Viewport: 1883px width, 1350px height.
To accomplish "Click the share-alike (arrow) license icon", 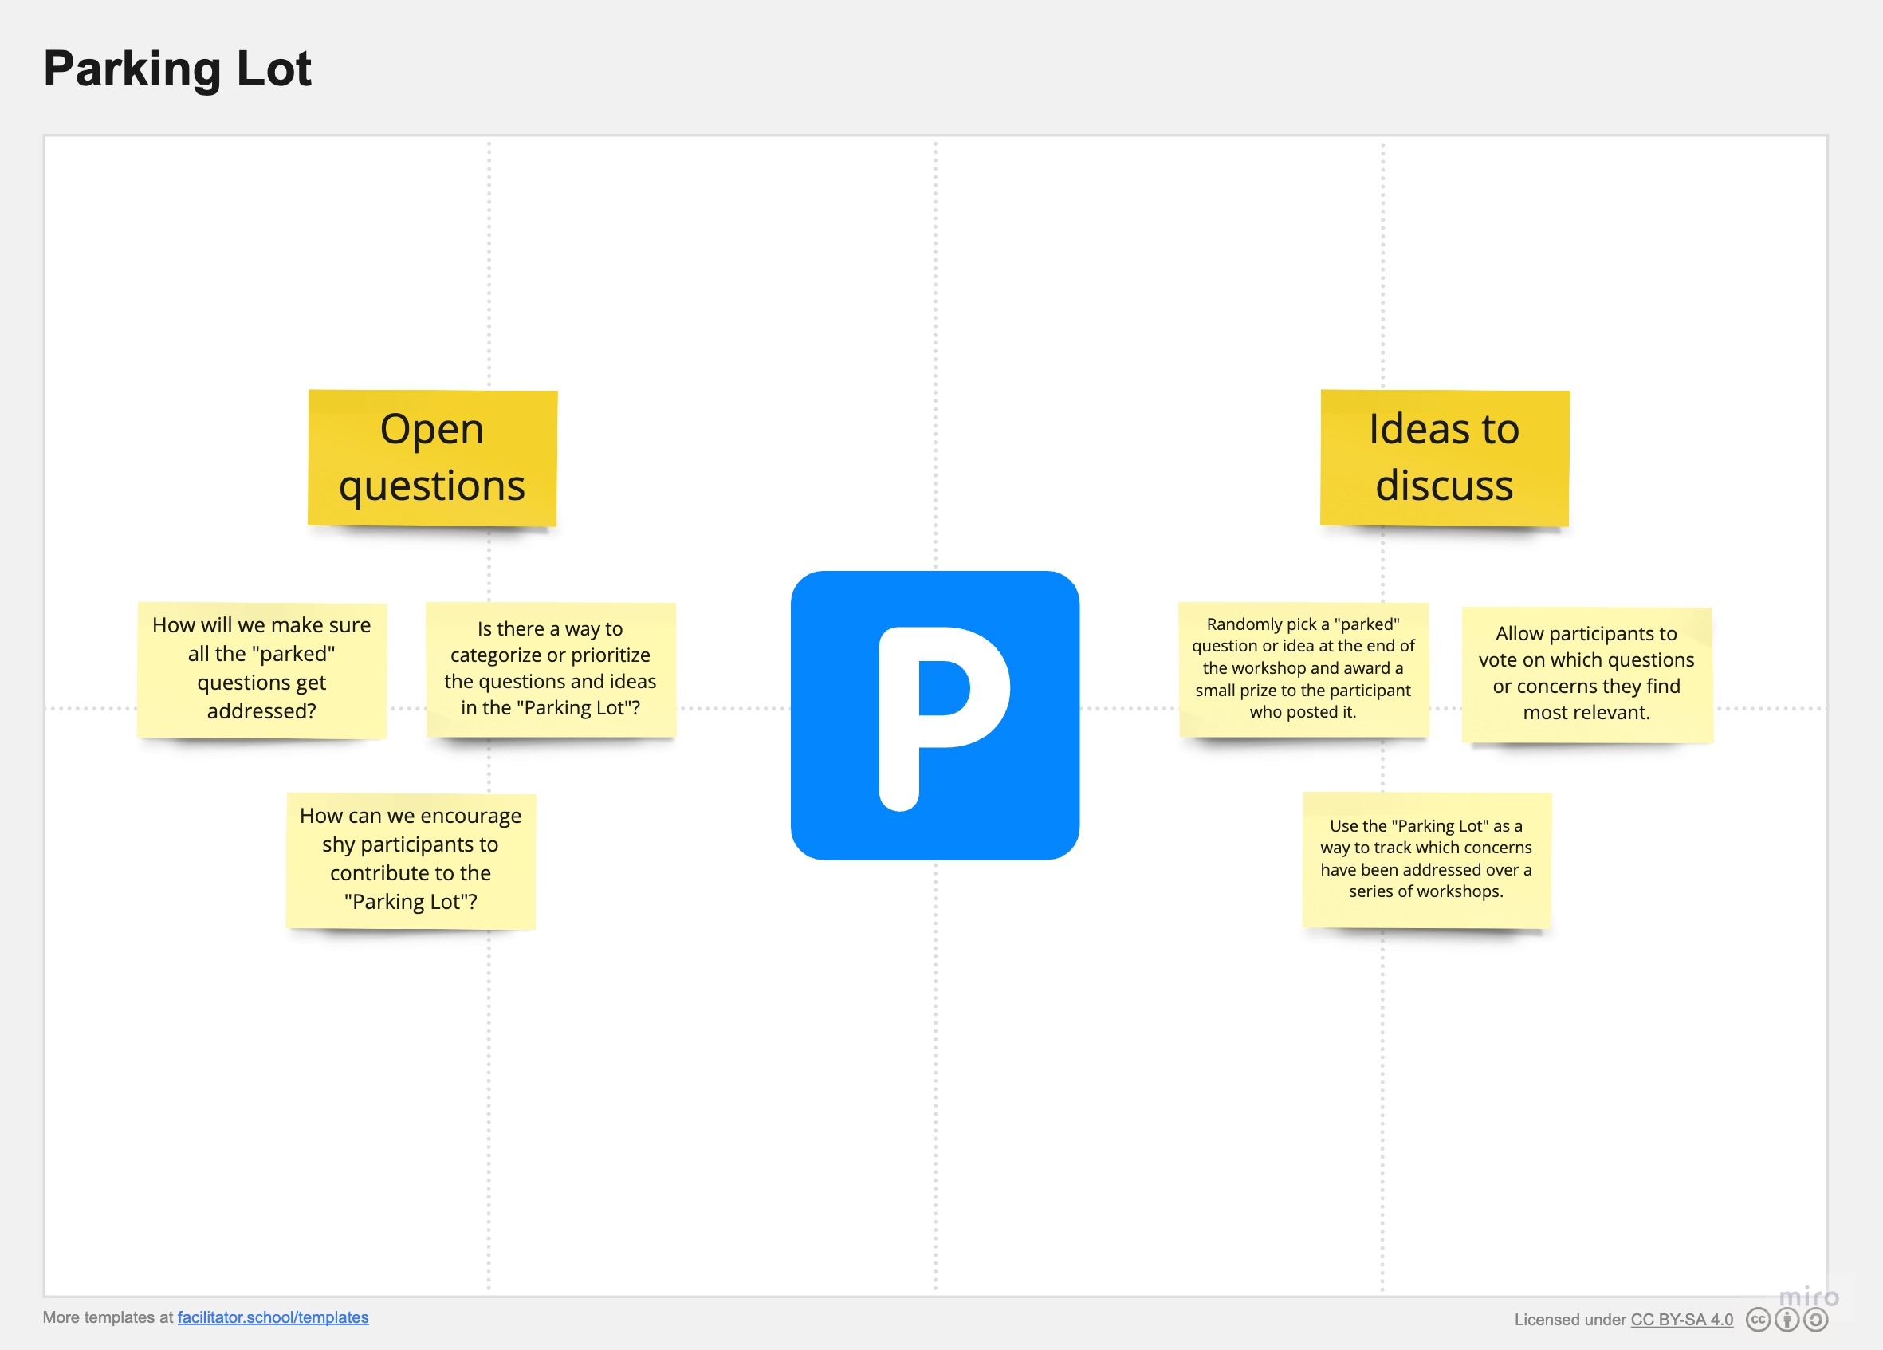I will point(1816,1320).
